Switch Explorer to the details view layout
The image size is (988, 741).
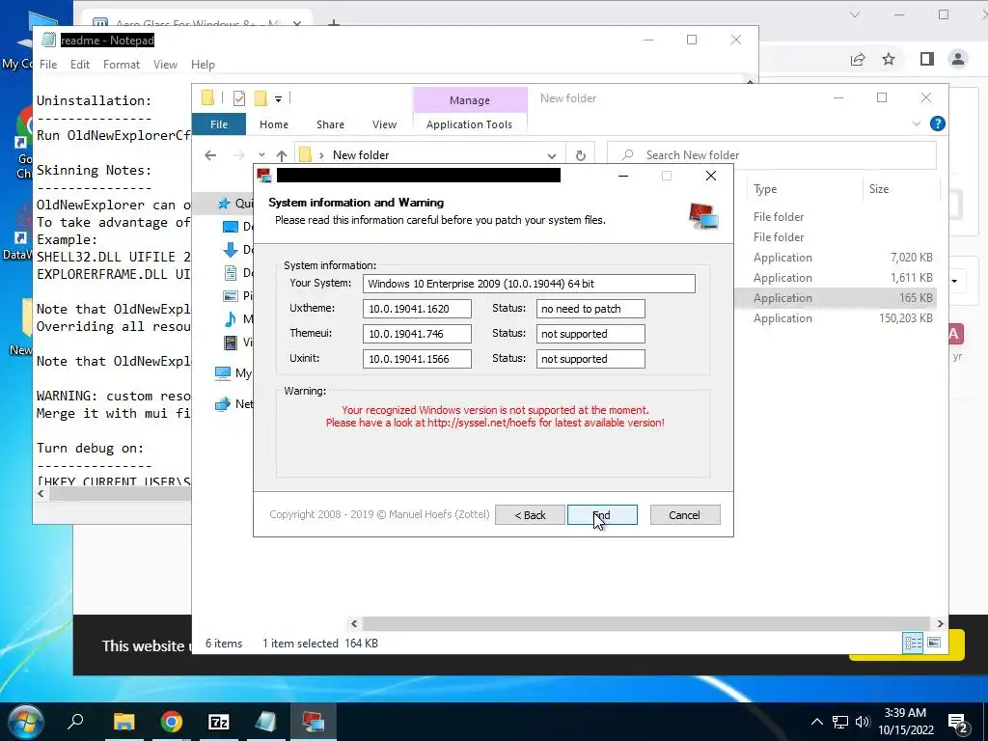click(x=913, y=642)
